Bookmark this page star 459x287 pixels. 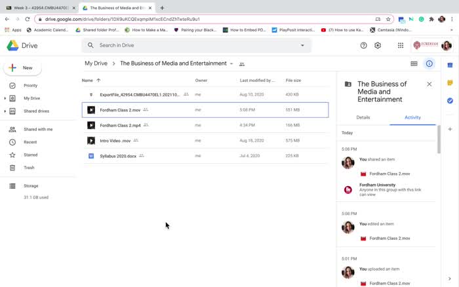[x=388, y=19]
